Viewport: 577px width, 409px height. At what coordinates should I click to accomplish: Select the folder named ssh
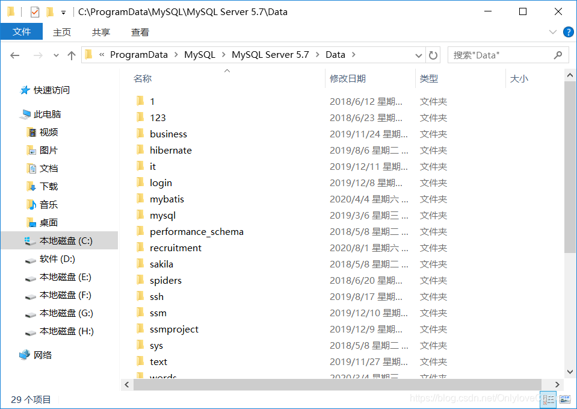coord(156,296)
